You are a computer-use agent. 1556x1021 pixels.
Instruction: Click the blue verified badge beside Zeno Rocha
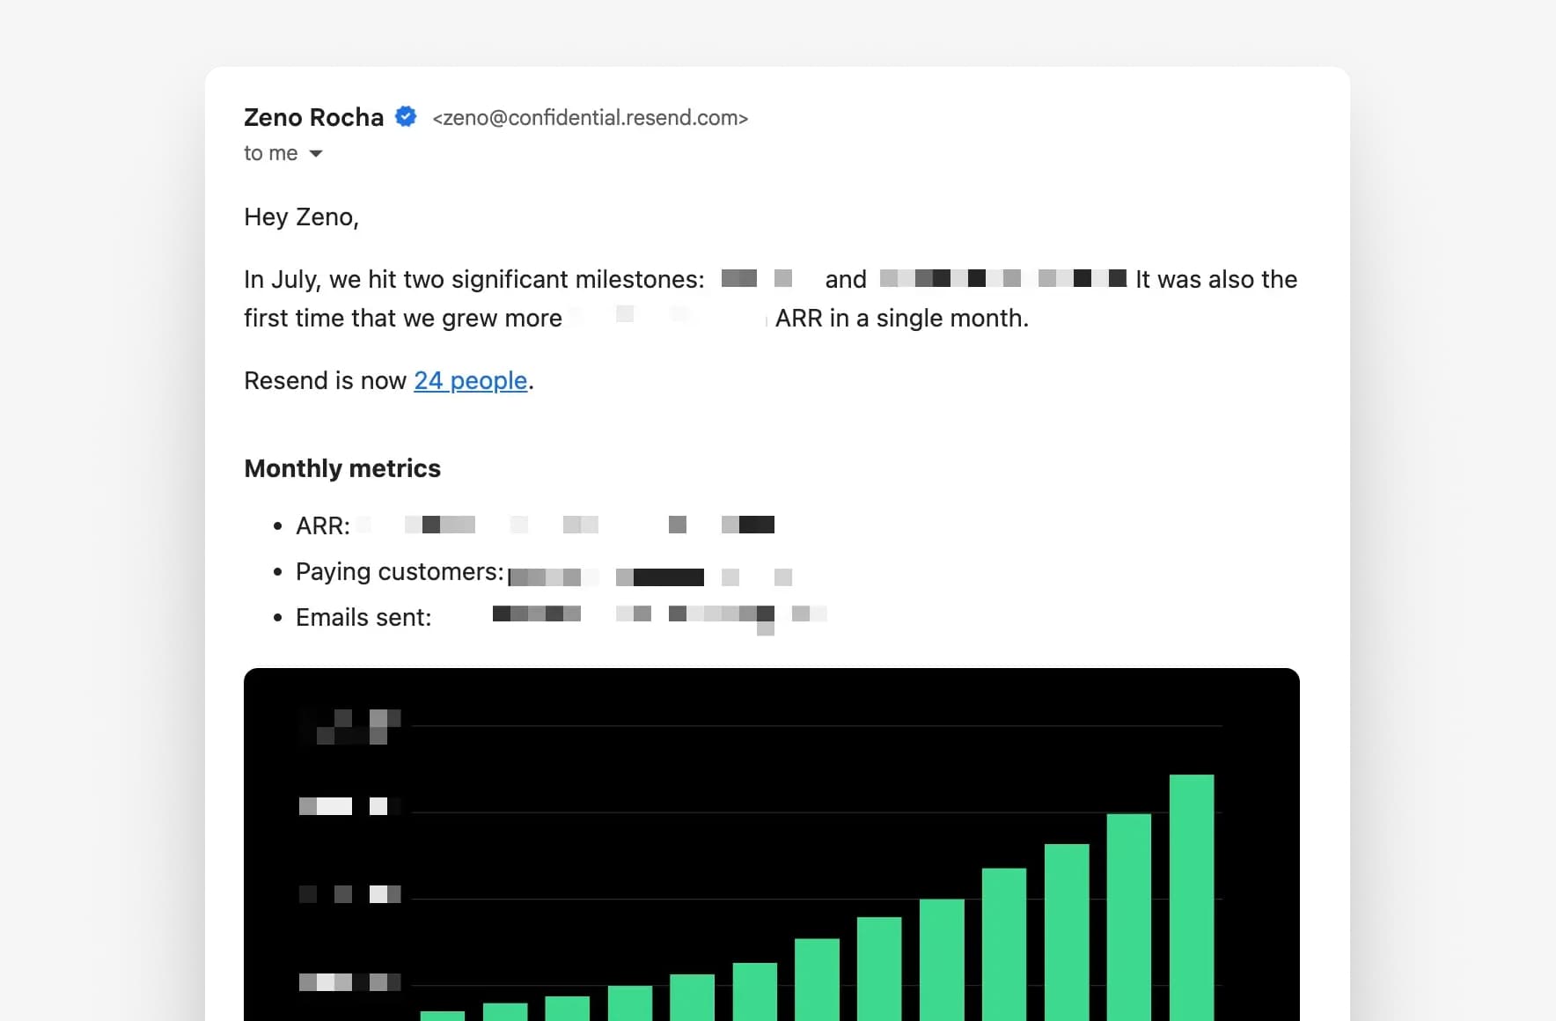click(x=406, y=116)
